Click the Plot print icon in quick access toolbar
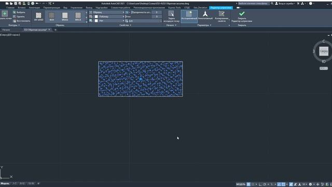The width and height of the screenshot is (332, 187). (x=33, y=4)
